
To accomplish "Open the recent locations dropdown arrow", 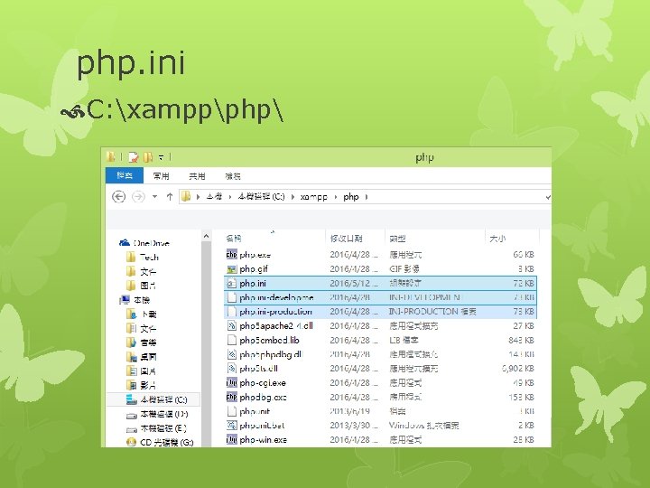I will (154, 197).
